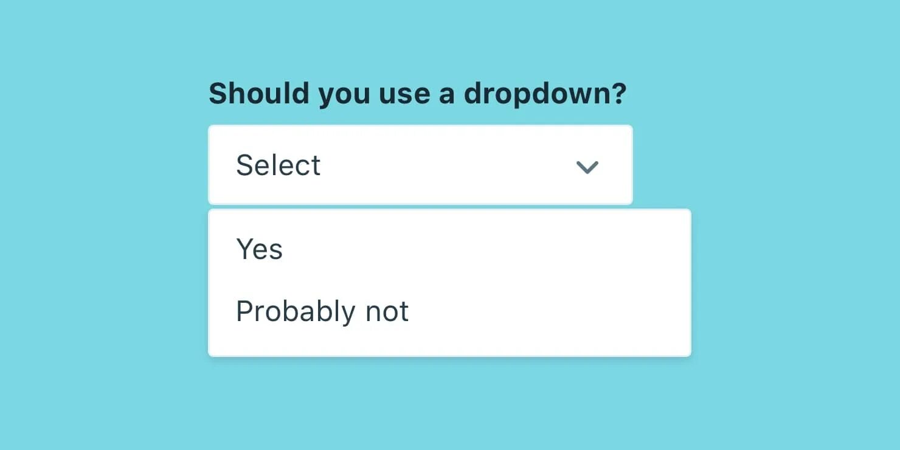
Task: Click the 'Should you use a dropdown?' label
Action: tap(418, 94)
